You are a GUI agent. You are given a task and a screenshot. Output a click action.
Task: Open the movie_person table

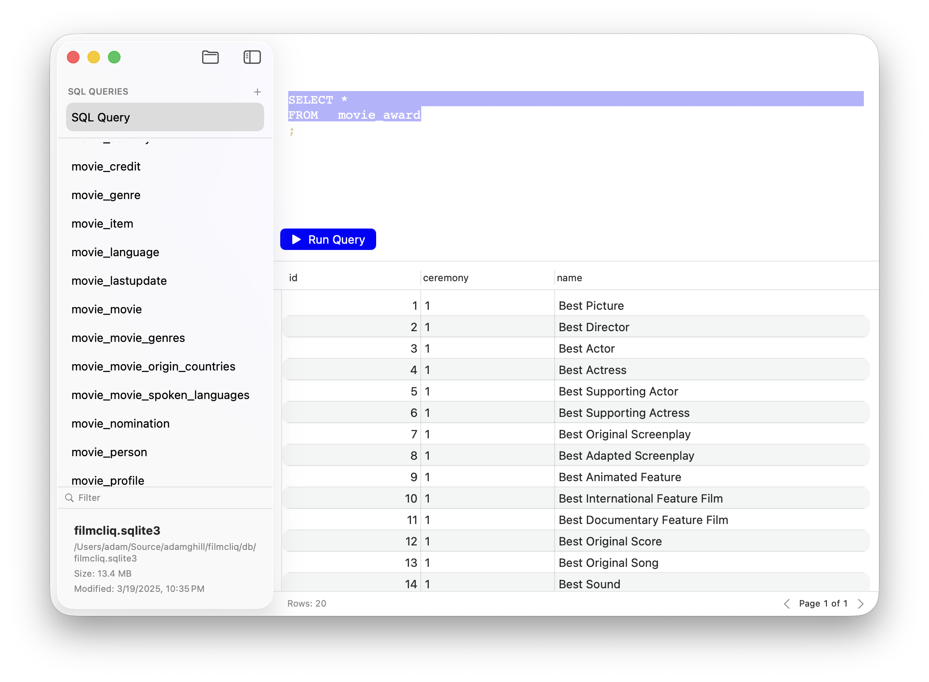point(109,452)
